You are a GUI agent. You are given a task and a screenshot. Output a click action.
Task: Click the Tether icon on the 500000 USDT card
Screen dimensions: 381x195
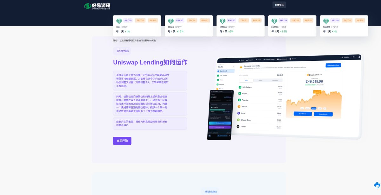tap(326, 21)
